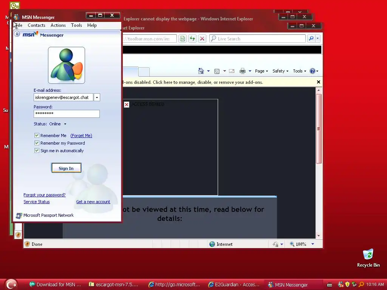Switch to escargot-msn-7.5 taskbar item
The height and width of the screenshot is (290, 387).
114,285
